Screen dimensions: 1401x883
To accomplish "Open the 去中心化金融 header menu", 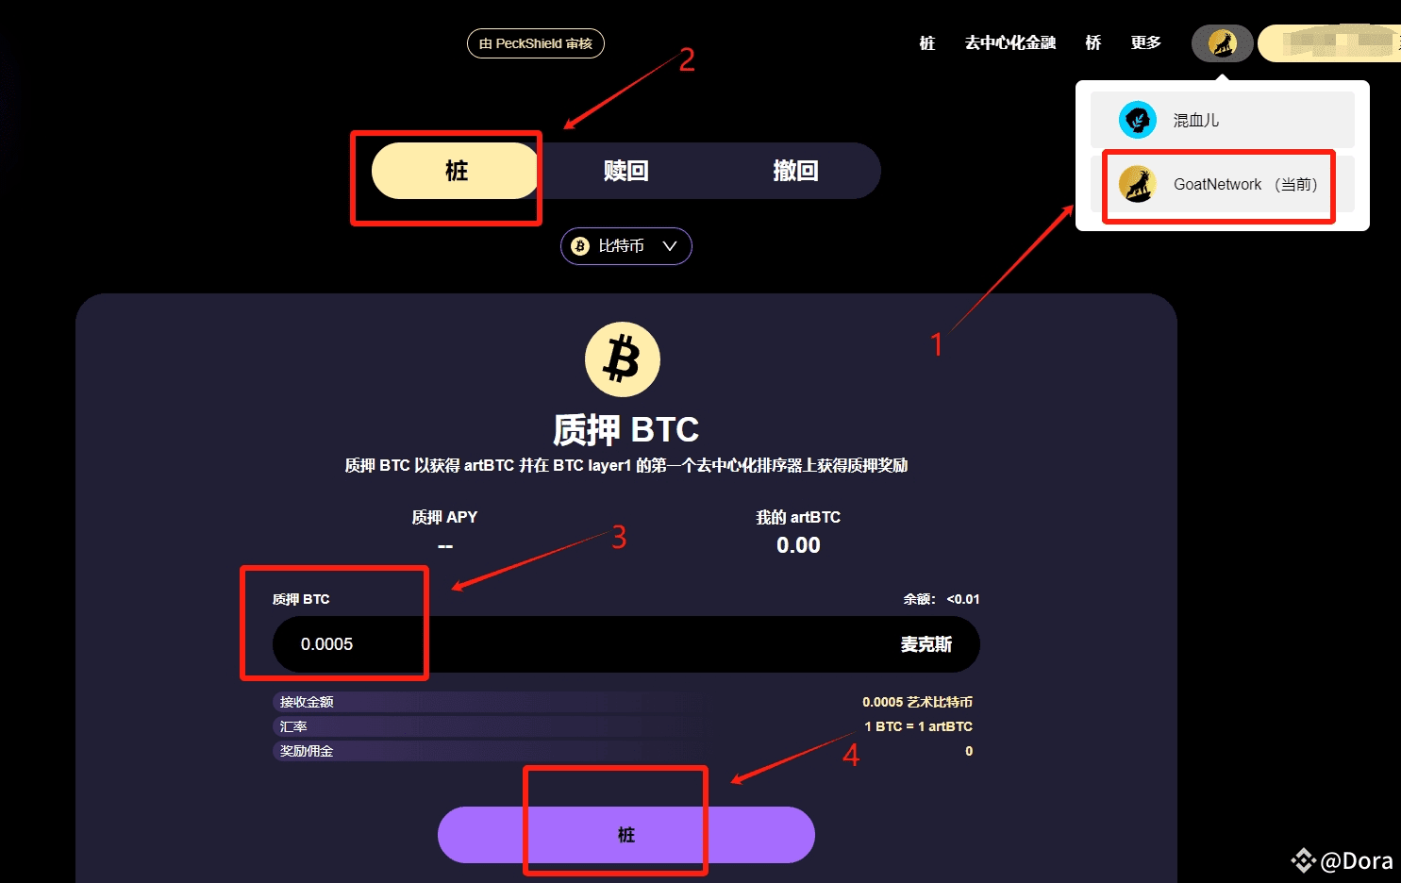I will [x=1009, y=42].
